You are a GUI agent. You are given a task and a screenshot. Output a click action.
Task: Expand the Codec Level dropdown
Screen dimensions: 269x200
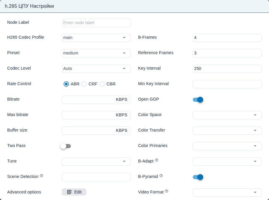click(x=96, y=69)
